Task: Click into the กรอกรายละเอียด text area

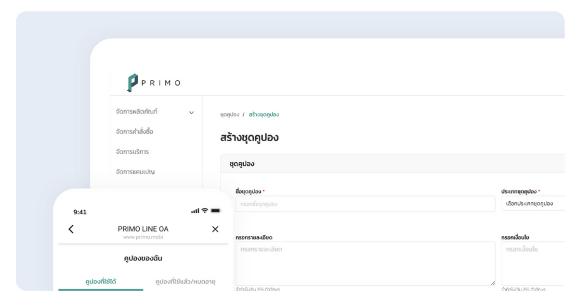Action: pyautogui.click(x=365, y=263)
